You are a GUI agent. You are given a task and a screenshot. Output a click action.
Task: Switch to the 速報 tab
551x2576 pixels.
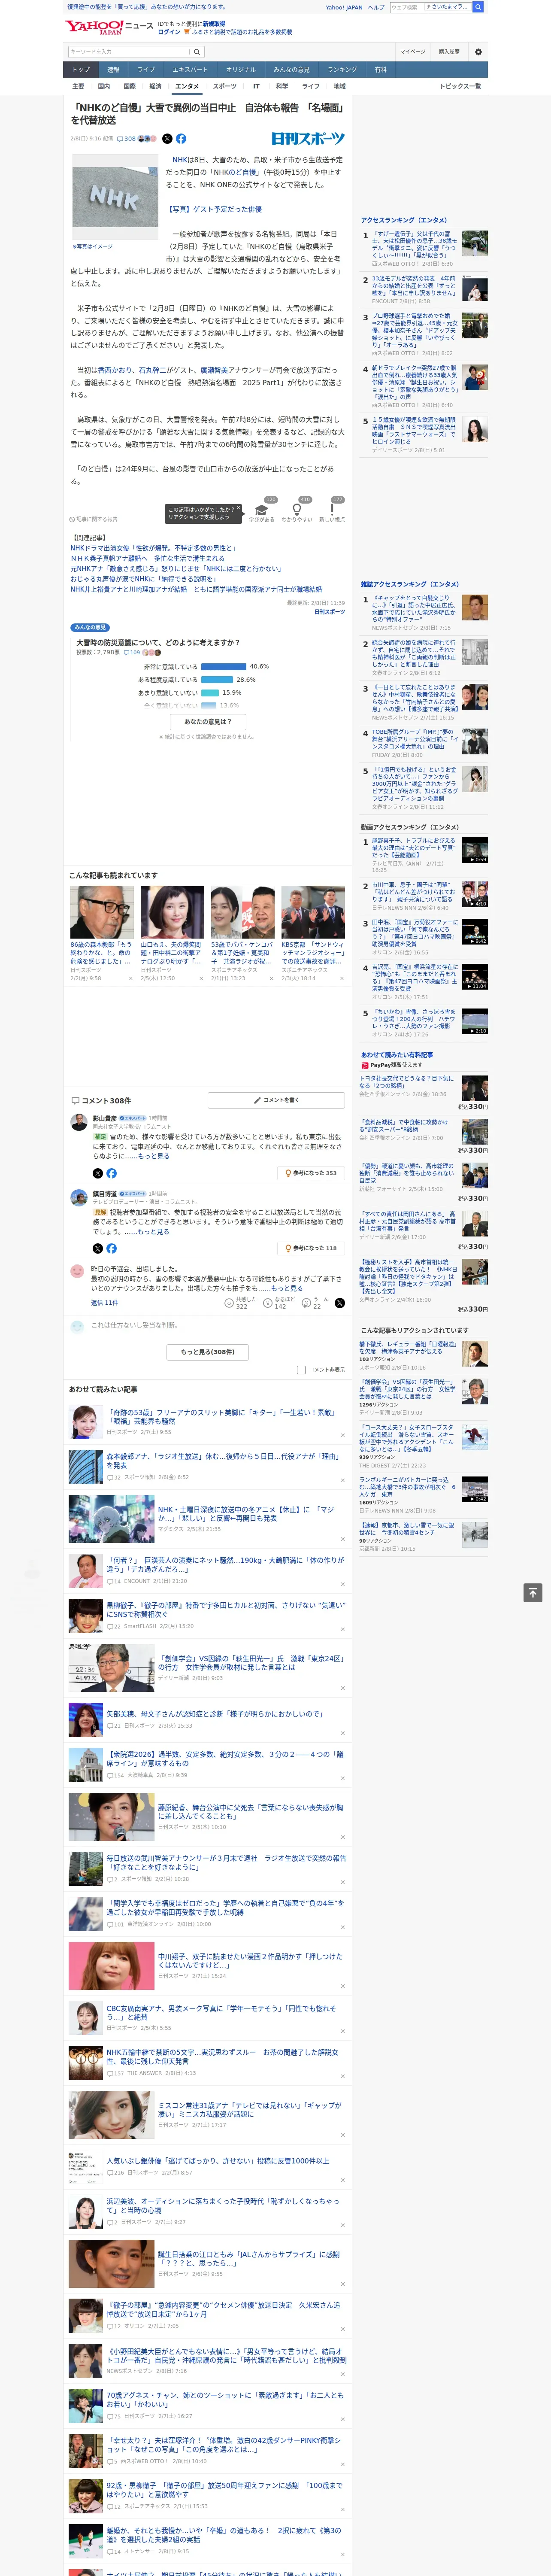click(113, 70)
